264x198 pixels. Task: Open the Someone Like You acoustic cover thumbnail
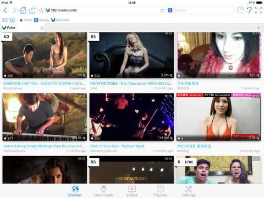click(45, 55)
